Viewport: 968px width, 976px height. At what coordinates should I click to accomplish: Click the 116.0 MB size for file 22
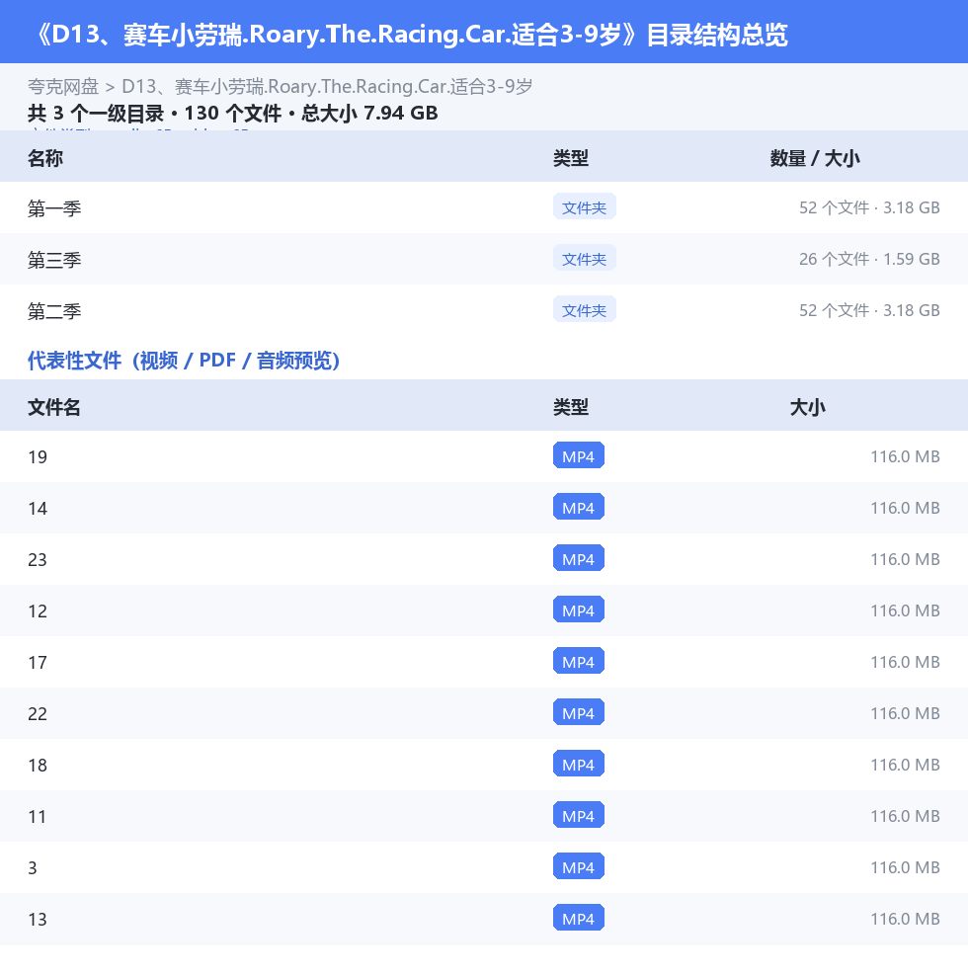[x=905, y=714]
